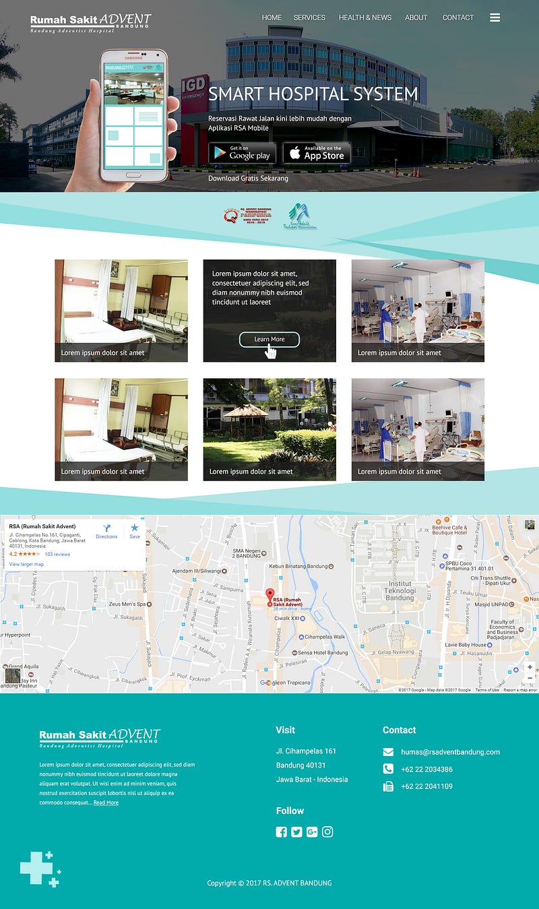
Task: Click the Zeus Men's Spa map marker
Action: pyautogui.click(x=150, y=604)
